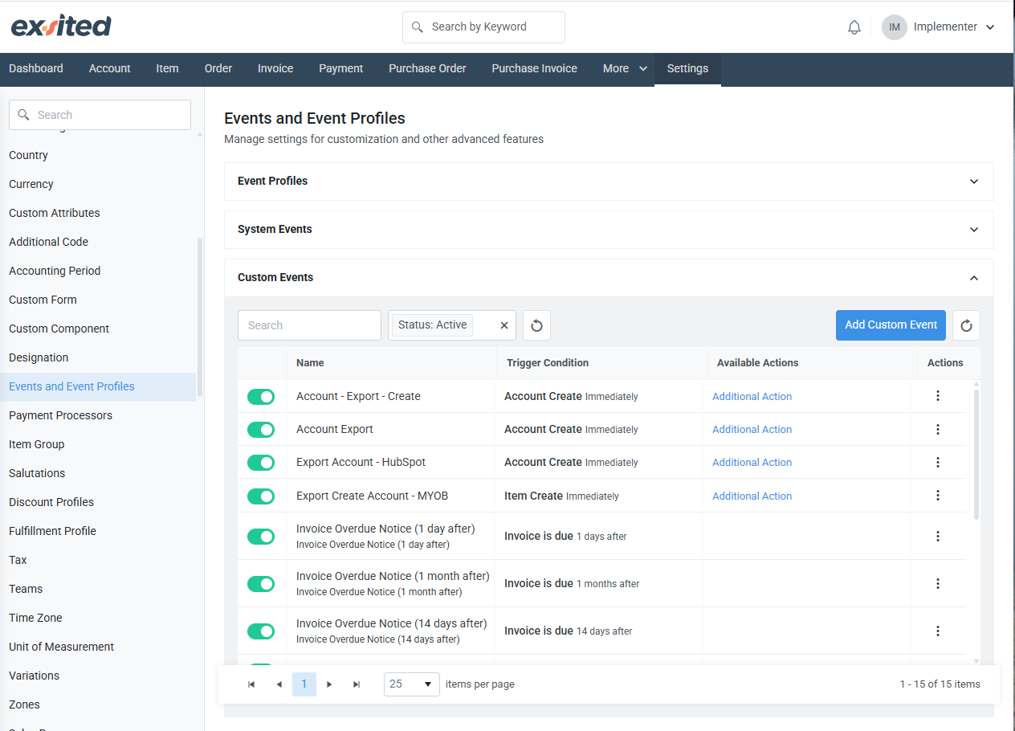Open actions menu for Export Account - HubSpot
Screen dimensions: 1015x731
pos(938,462)
